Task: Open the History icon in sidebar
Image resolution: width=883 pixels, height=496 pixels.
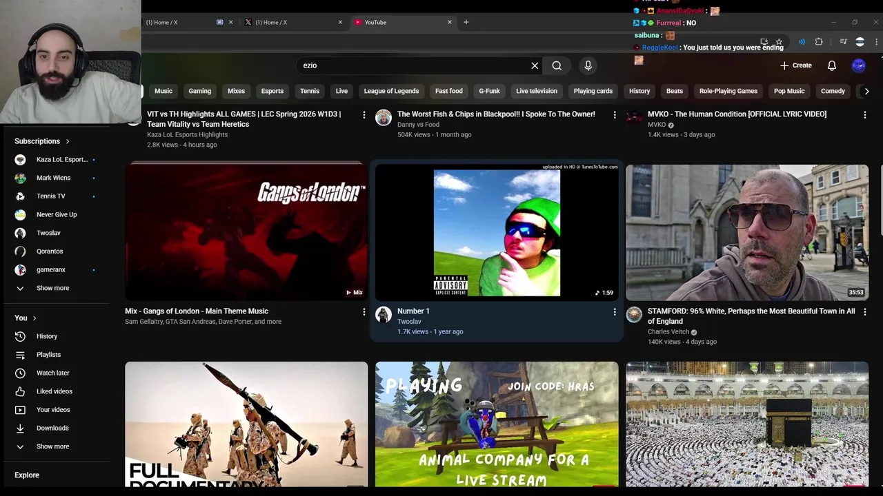Action: click(x=20, y=336)
